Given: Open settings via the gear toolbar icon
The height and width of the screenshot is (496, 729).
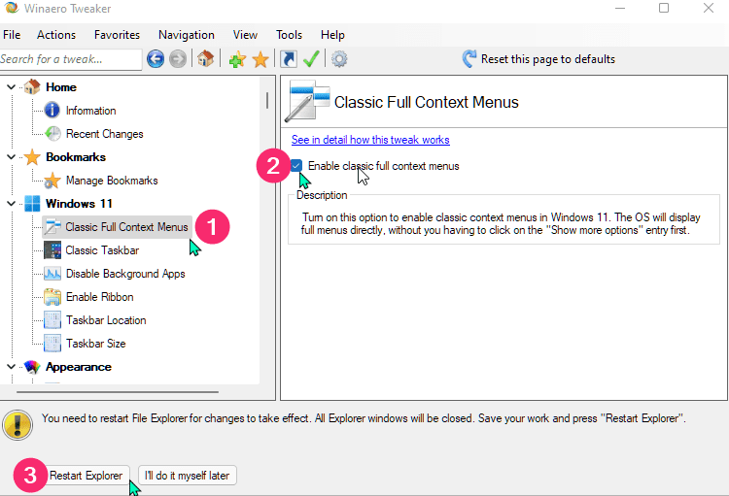Looking at the screenshot, I should (339, 59).
